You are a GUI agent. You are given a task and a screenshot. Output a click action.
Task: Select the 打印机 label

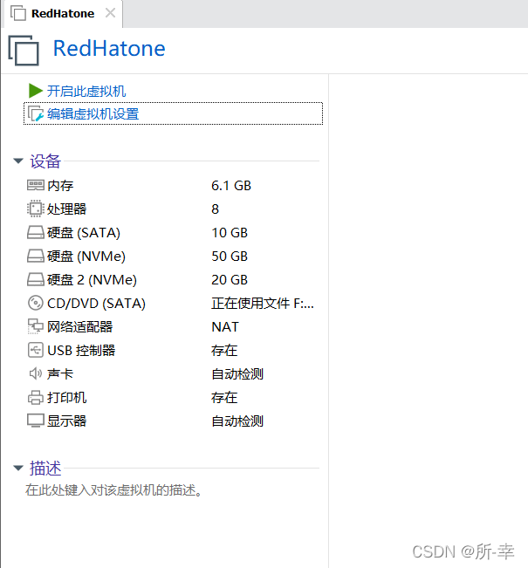(x=67, y=397)
